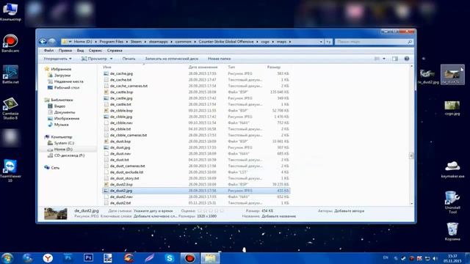Launch Yandex browser from the taskbar

click(48, 258)
